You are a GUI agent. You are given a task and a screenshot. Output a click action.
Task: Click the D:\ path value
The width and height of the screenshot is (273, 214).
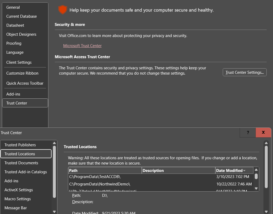105,195
